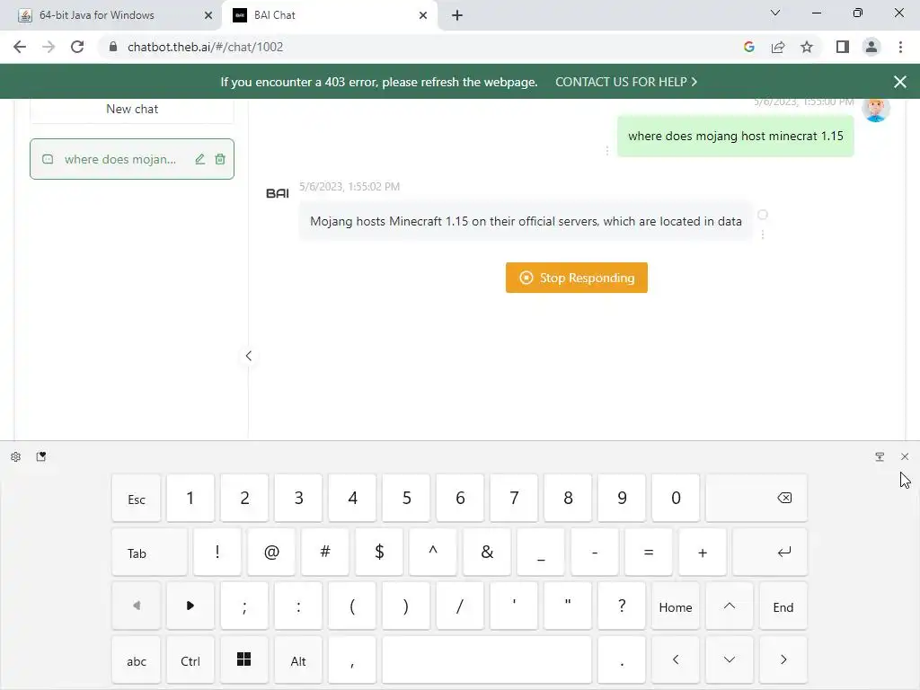Tap the backspace key
This screenshot has width=920, height=690.
coord(756,498)
